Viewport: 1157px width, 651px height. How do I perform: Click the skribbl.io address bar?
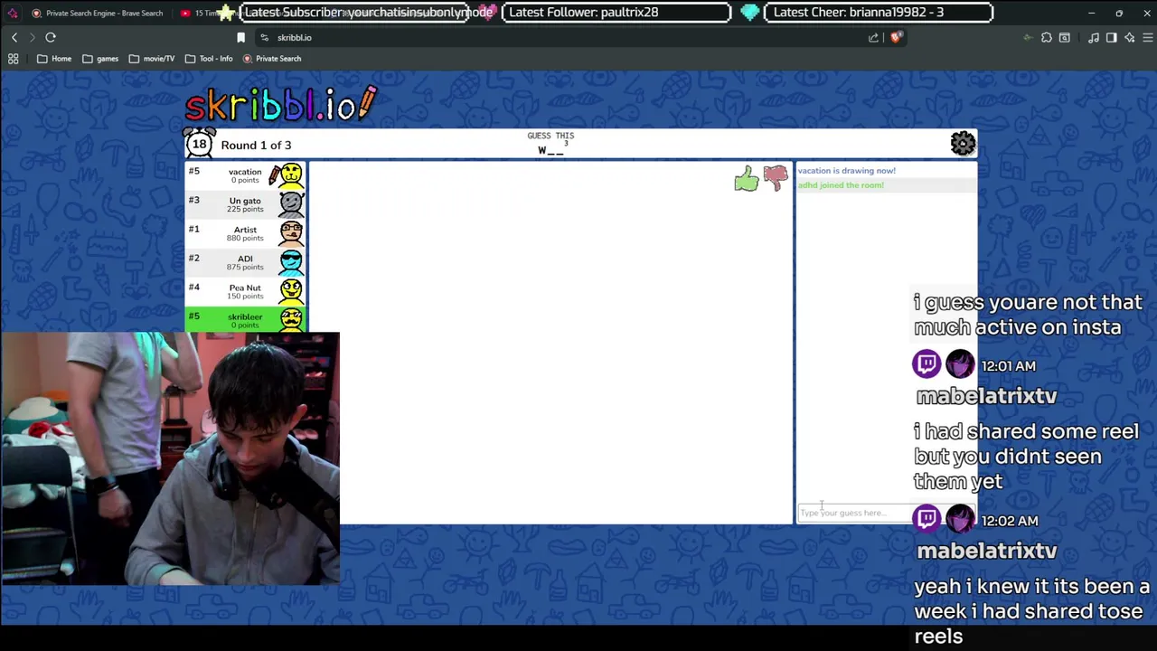[x=560, y=37]
